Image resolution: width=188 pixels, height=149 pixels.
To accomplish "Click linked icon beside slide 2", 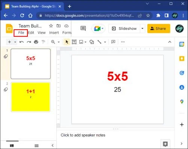I will (x=6, y=89).
